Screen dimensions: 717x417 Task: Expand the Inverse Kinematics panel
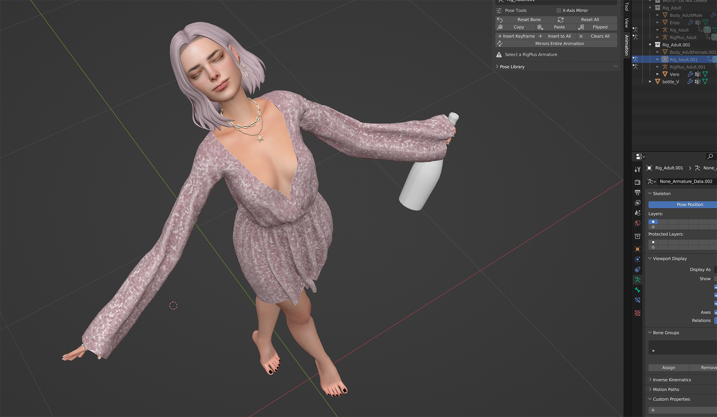650,380
